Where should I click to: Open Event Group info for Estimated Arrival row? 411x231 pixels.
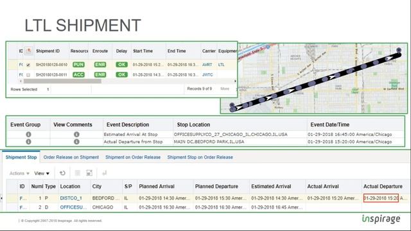point(28,134)
